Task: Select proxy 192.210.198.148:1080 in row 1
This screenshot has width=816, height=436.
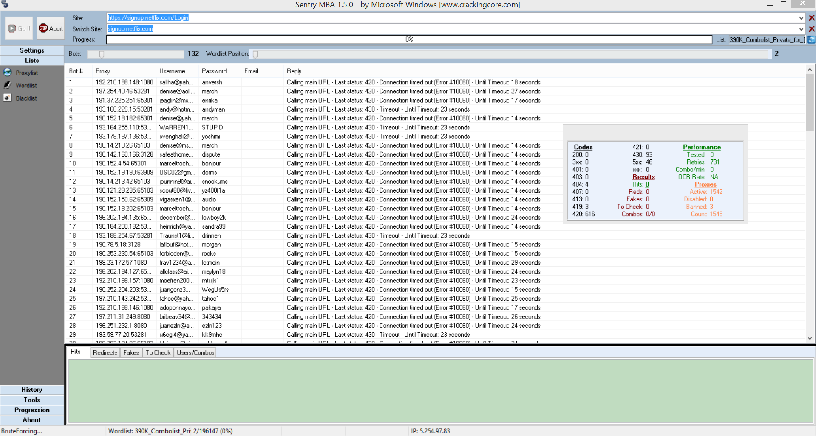Action: click(124, 82)
